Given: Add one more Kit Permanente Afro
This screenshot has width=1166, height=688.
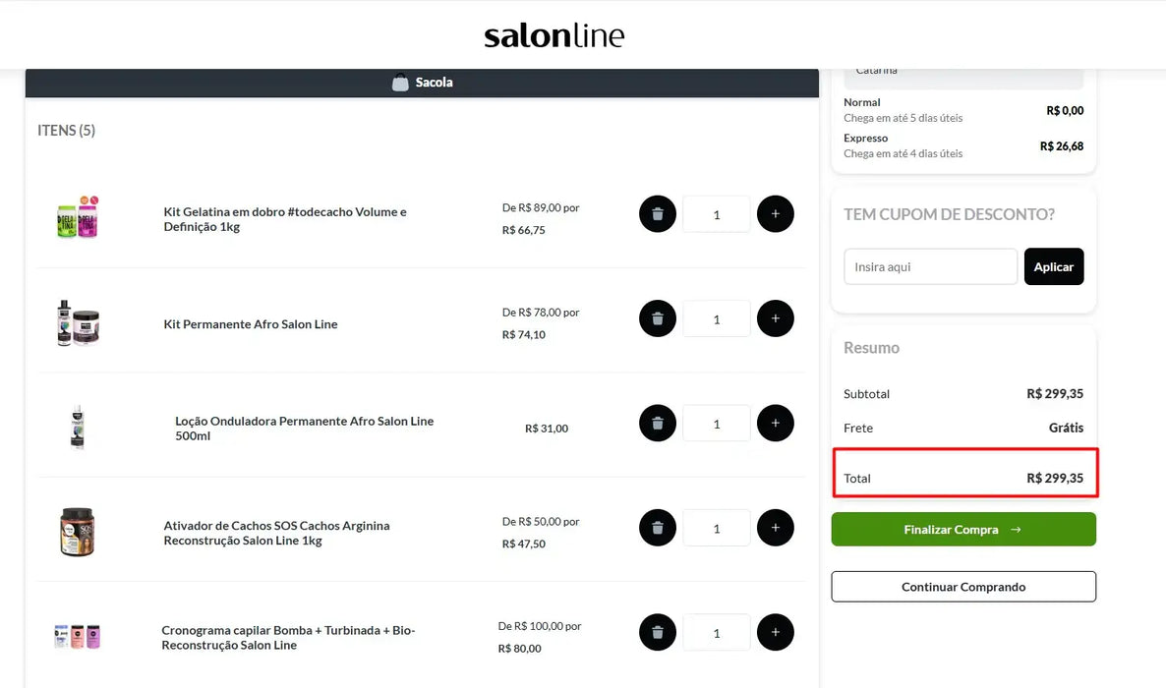Looking at the screenshot, I should pyautogui.click(x=775, y=318).
